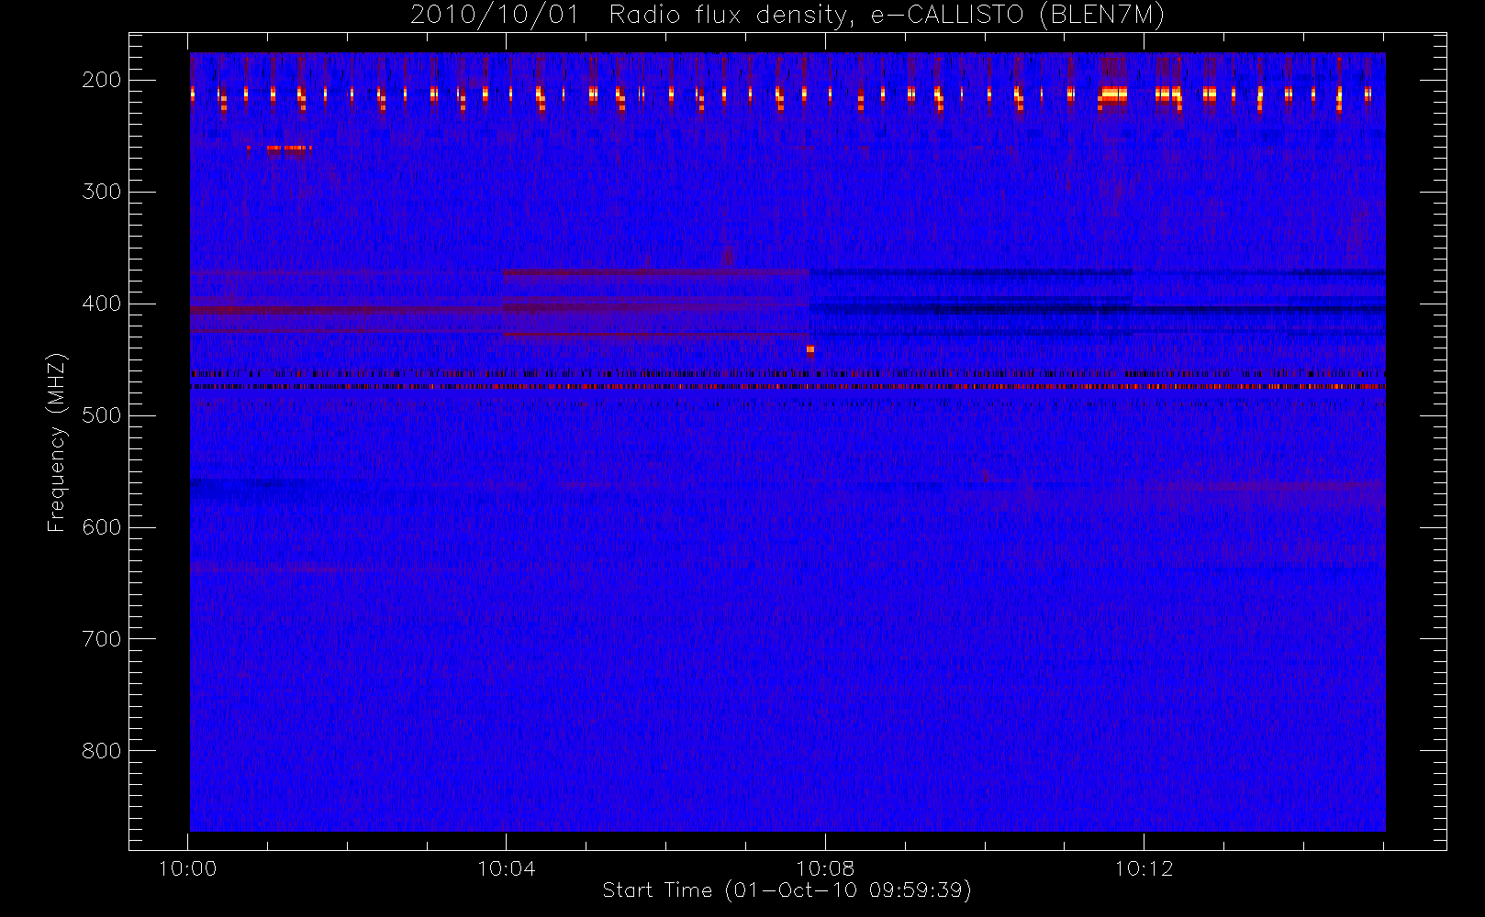The image size is (1485, 917).
Task: Click the 'Frequency (MHz)' axis label
Action: pyautogui.click(x=57, y=442)
